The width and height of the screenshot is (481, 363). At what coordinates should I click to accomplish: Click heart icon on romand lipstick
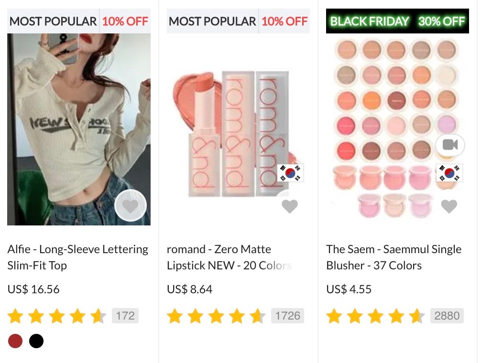(290, 206)
